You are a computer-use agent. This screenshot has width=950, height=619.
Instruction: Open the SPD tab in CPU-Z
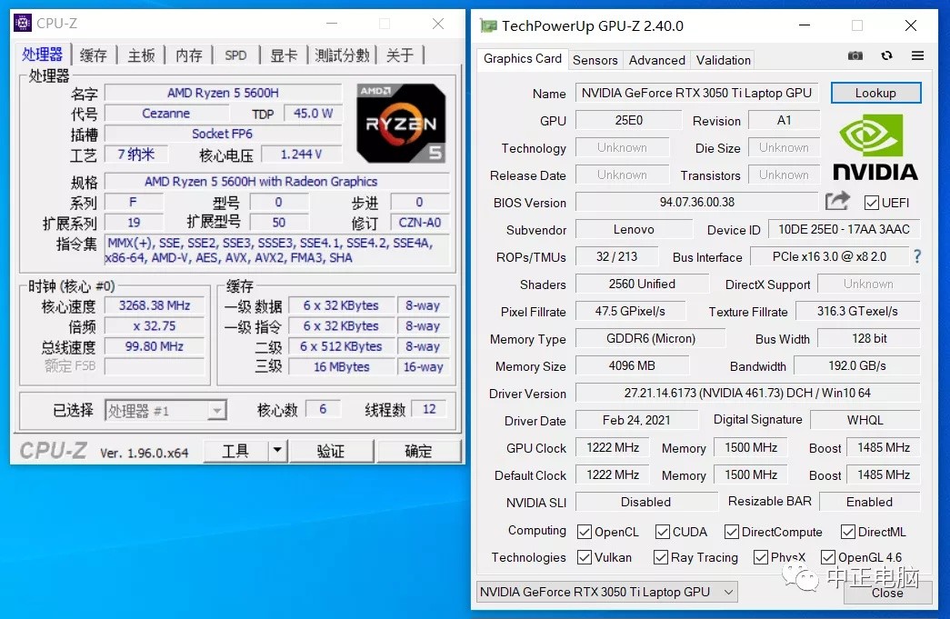pos(235,55)
